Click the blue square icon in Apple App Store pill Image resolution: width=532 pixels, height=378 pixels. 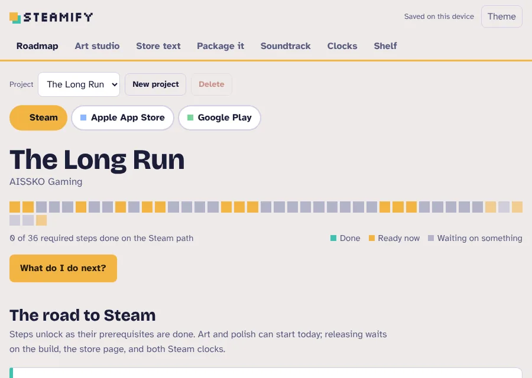(83, 118)
